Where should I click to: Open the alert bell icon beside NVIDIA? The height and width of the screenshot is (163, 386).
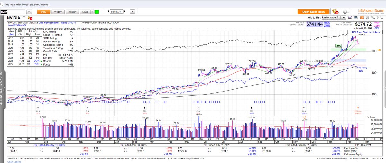[x=30, y=19]
